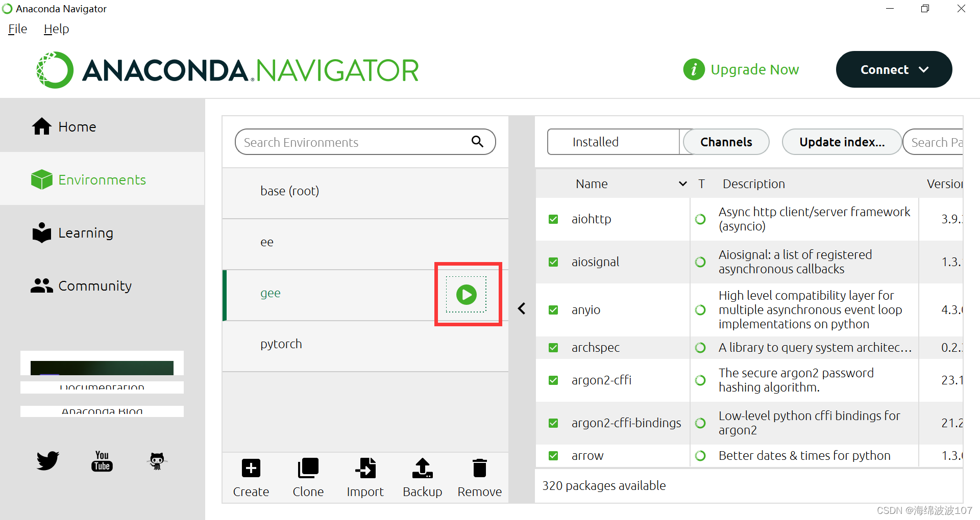Backup environments
The height and width of the screenshot is (520, 980).
[422, 478]
